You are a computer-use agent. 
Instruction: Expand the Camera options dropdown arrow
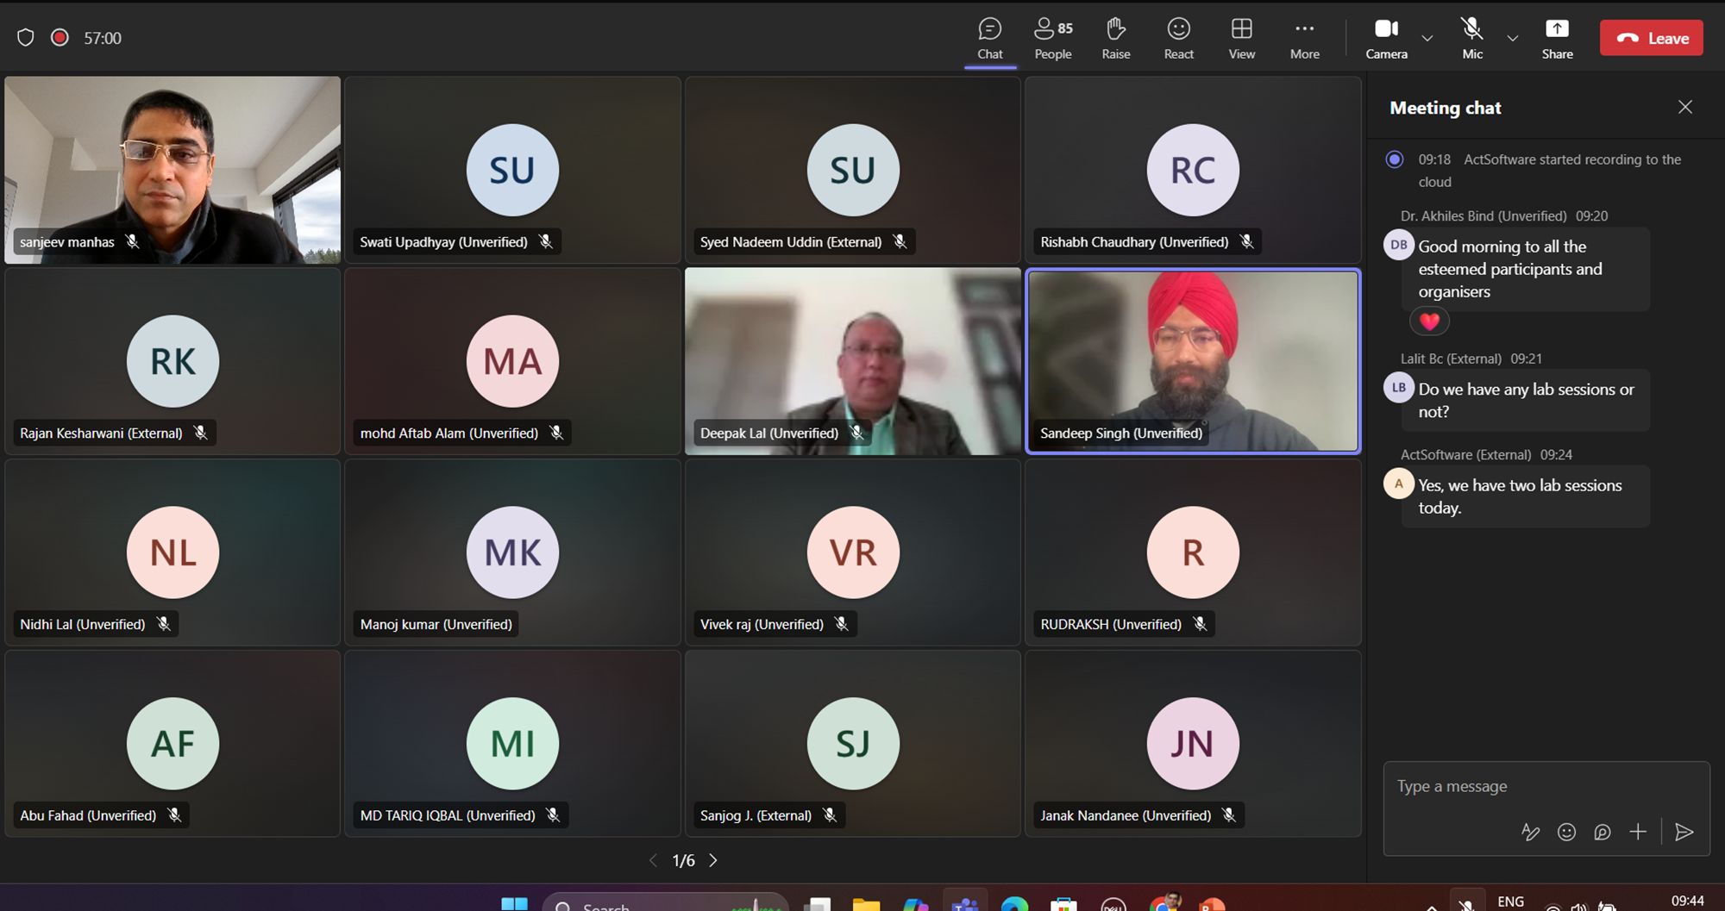point(1427,38)
